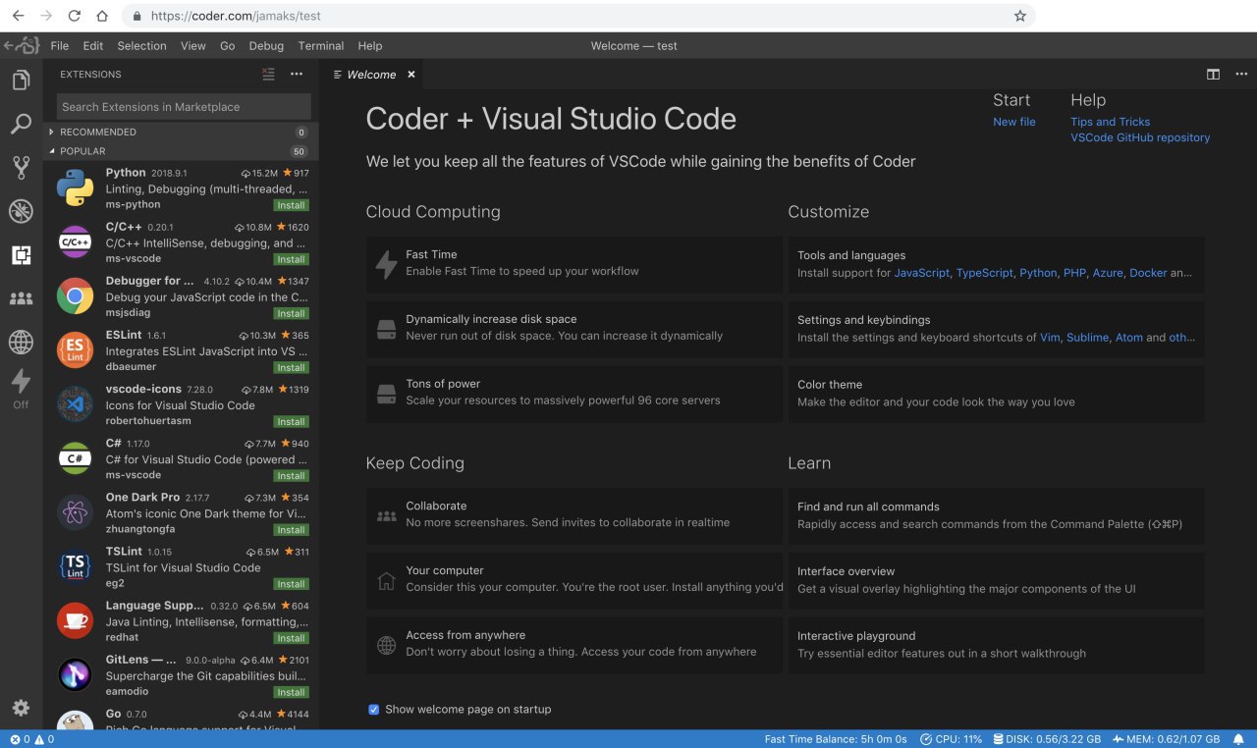Click the ESLint extension logo

[75, 349]
